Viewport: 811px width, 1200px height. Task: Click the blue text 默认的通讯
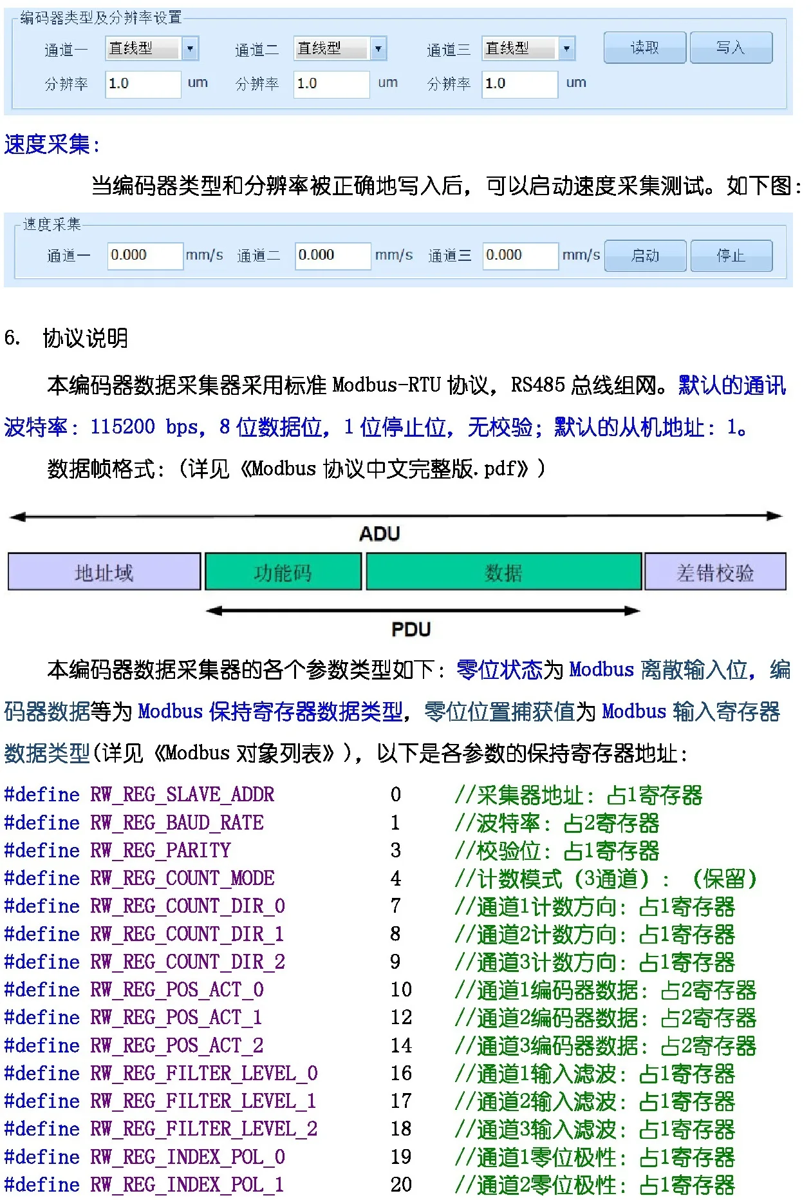[732, 385]
